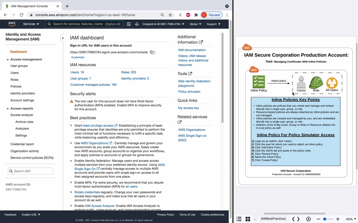Screen dimensions: 358x223
Task: Open the Policy simulator link
Action: pyautogui.click(x=189, y=91)
